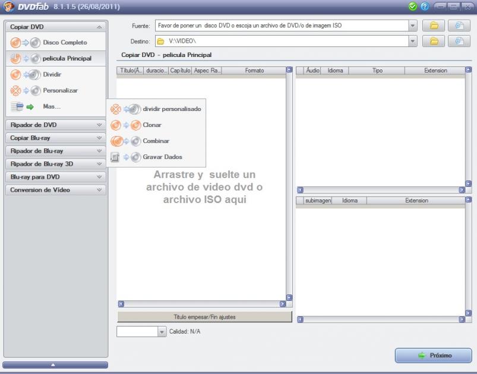This screenshot has width=477, height=374.
Task: Pick dividir personalisado from flyout
Action: coord(156,109)
